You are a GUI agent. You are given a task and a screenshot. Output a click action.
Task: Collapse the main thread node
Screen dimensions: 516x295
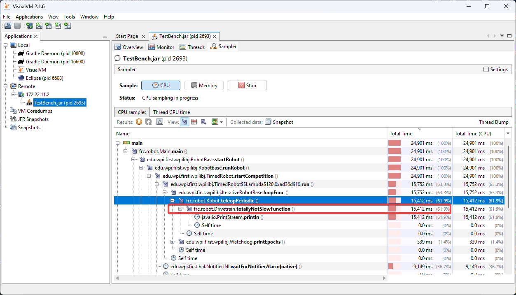point(118,143)
